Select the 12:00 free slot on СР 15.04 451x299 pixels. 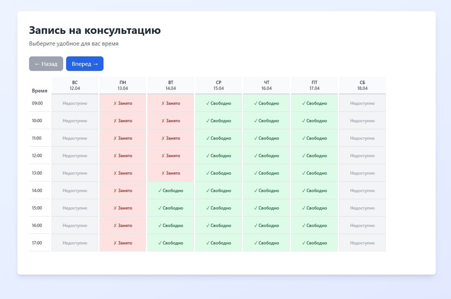(x=218, y=155)
